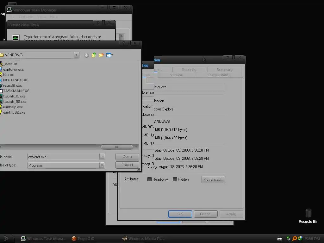This screenshot has width=324, height=243.
Task: Click the horizontal scrollbar thumb in the file list
Action: [117, 147]
